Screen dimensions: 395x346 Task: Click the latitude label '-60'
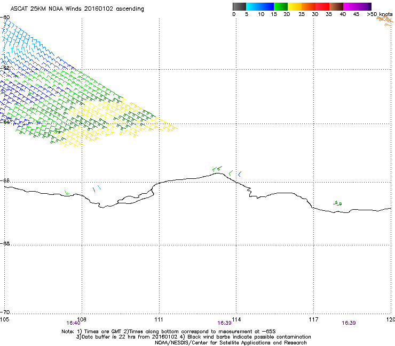[5, 18]
